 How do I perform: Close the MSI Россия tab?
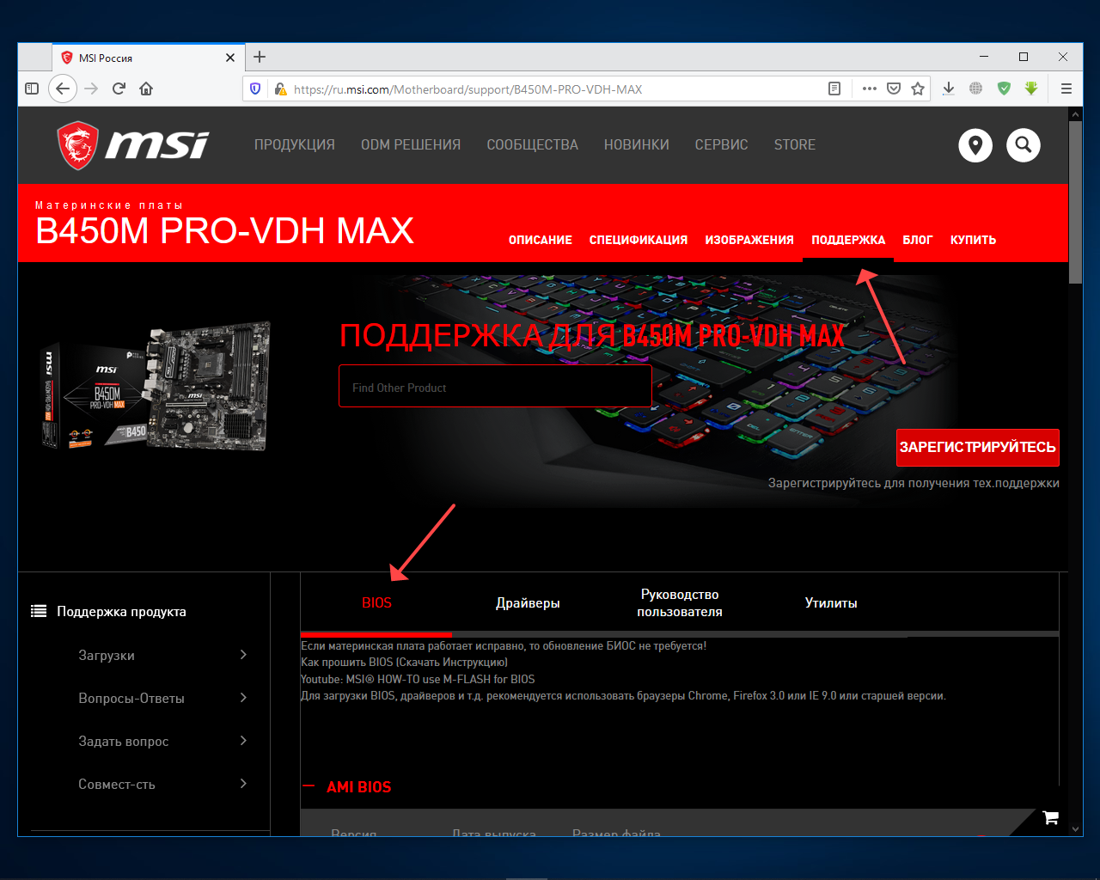pos(230,58)
